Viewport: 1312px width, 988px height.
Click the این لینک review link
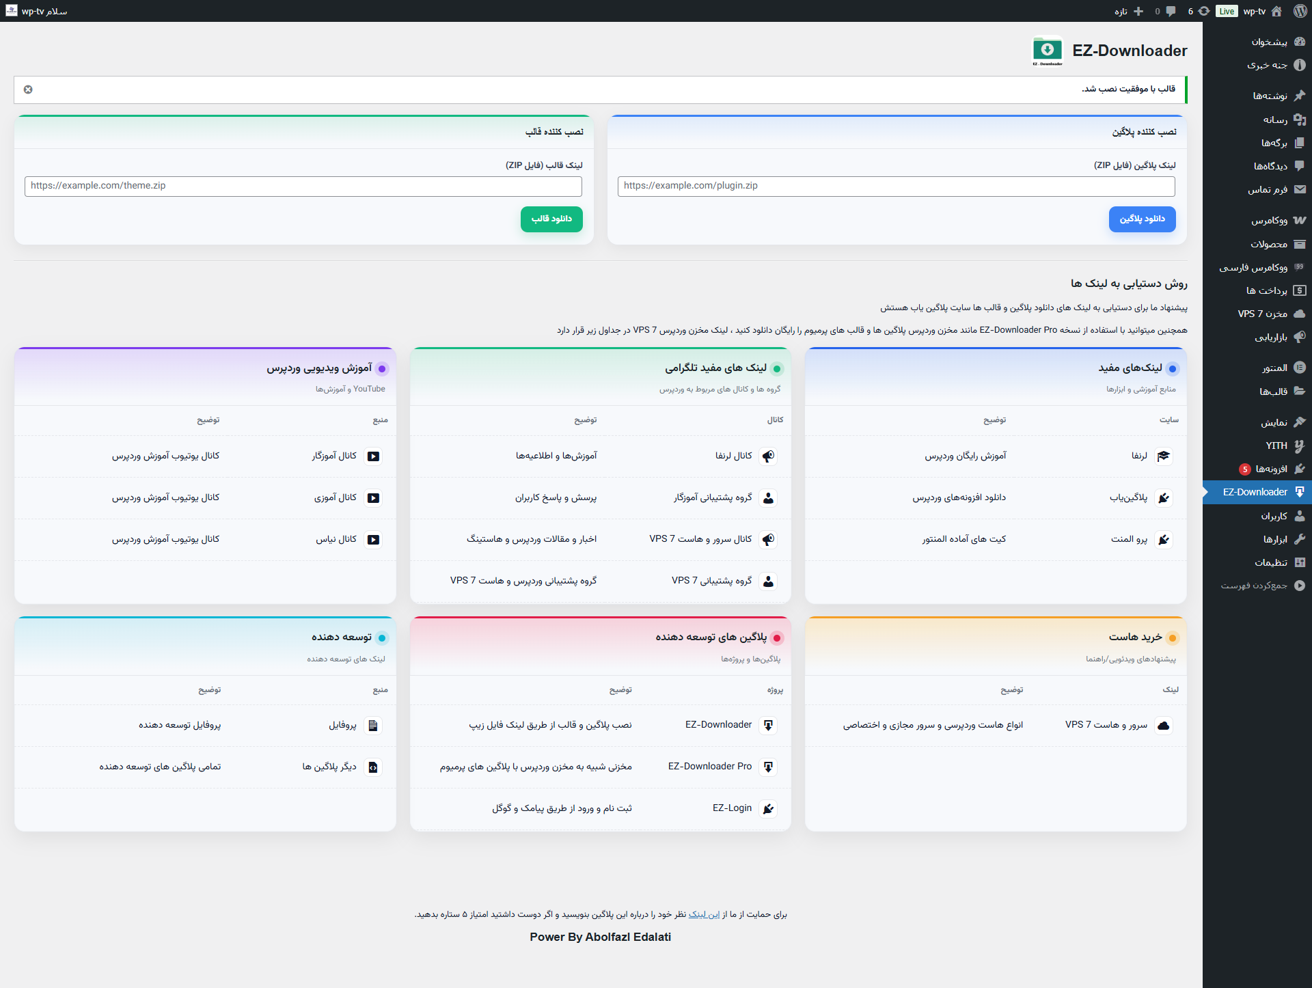[704, 914]
